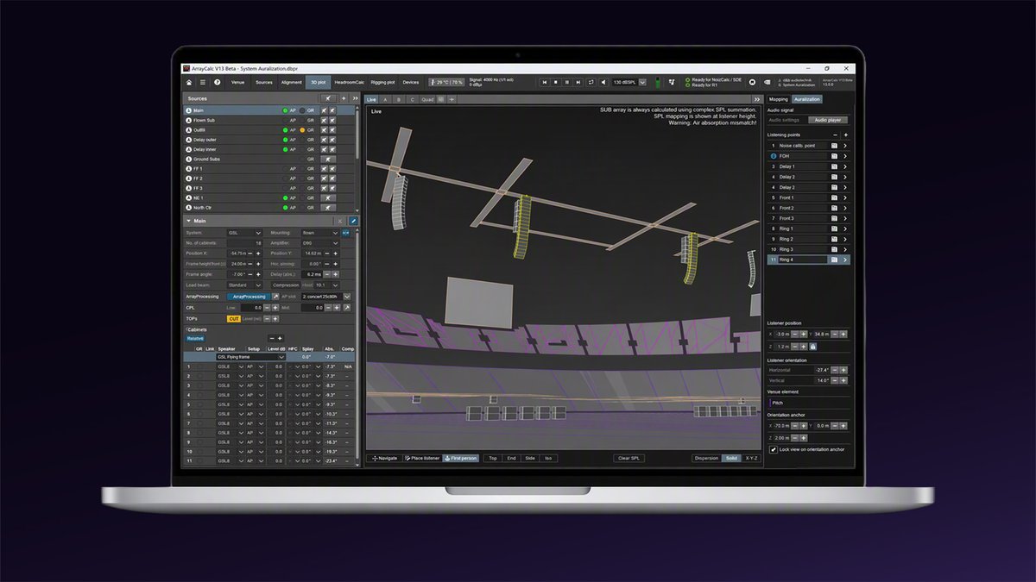Click the Clear SPL button
This screenshot has height=582, width=1036.
[x=629, y=458]
